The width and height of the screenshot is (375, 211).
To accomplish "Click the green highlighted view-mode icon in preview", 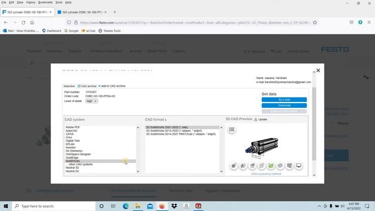I will tap(271, 165).
